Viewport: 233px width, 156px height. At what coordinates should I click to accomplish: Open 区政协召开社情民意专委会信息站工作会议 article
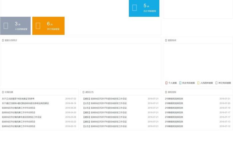pyautogui.click(x=22, y=117)
